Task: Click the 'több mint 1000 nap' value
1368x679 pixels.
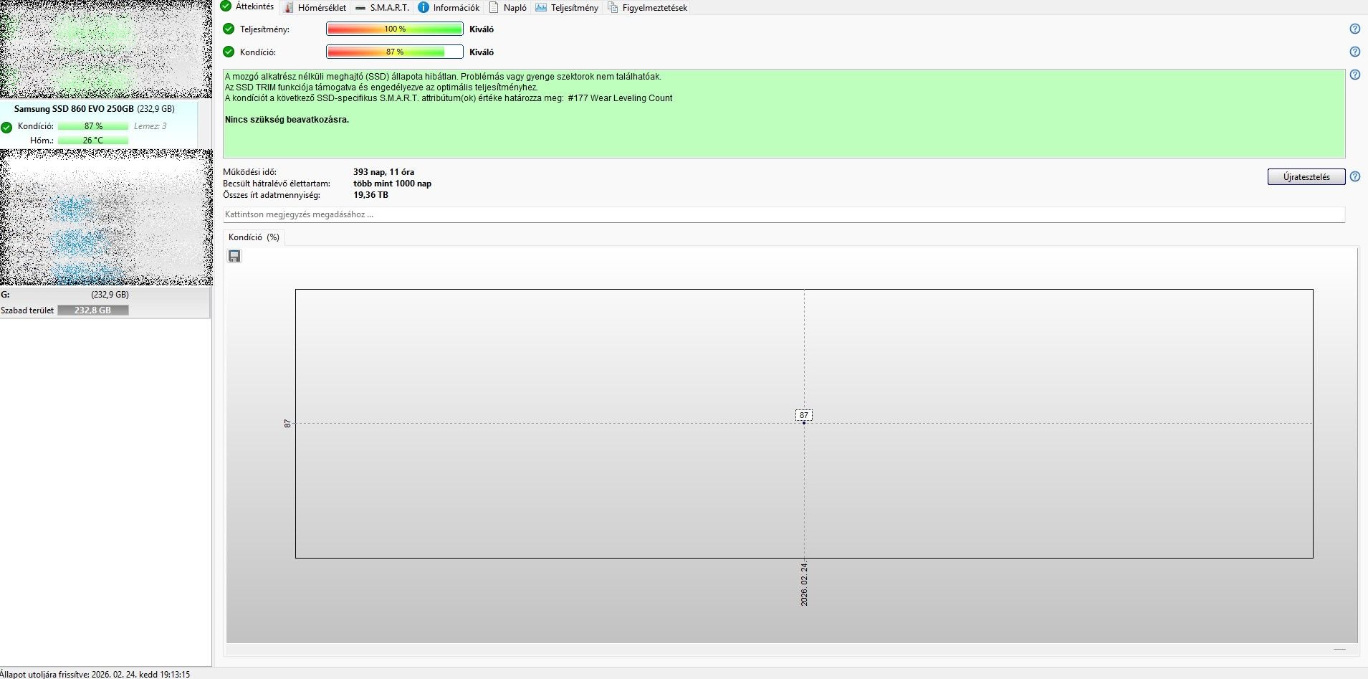Action: 392,184
